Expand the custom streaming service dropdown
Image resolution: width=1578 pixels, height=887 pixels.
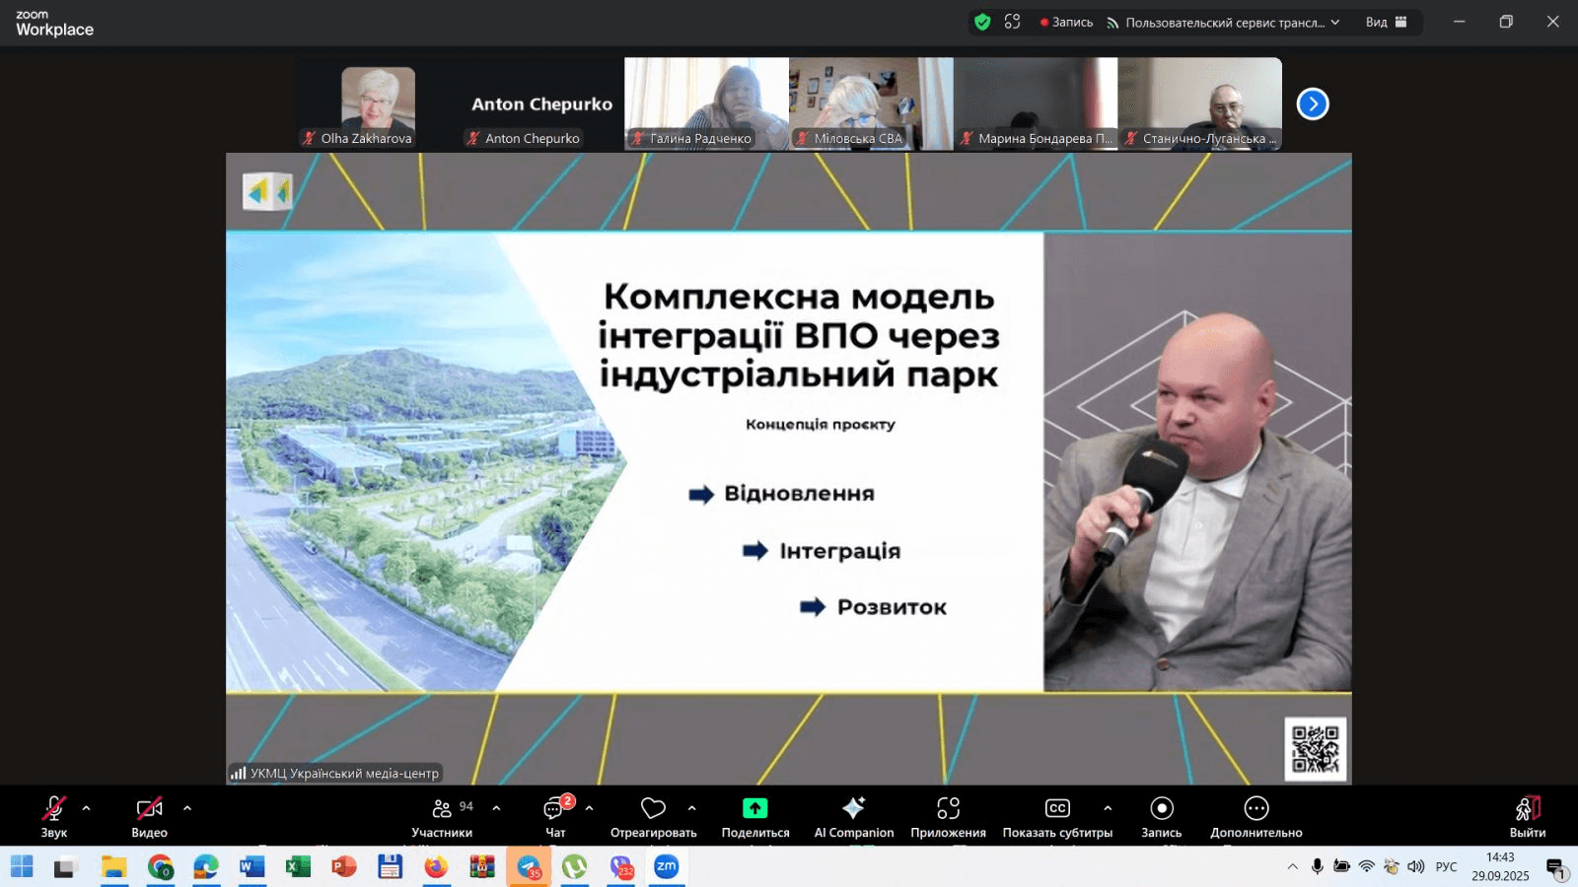pos(1335,22)
